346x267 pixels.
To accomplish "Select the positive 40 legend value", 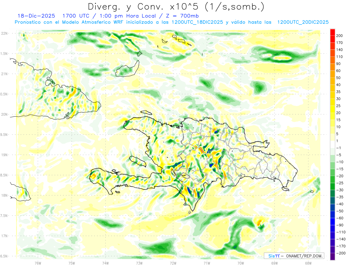I will [339, 85].
